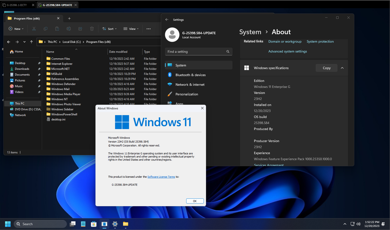The width and height of the screenshot is (390, 230).
Task: Select the Reference Assemblies folder
Action: point(65,79)
